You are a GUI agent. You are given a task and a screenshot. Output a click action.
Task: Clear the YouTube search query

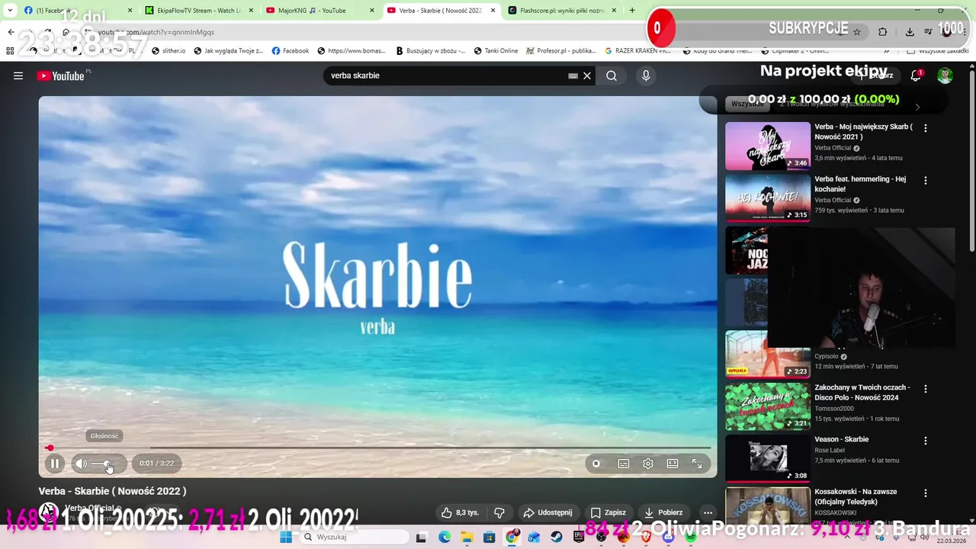[587, 75]
